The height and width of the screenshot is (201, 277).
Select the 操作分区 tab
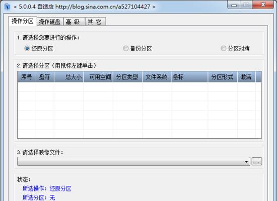(x=23, y=21)
